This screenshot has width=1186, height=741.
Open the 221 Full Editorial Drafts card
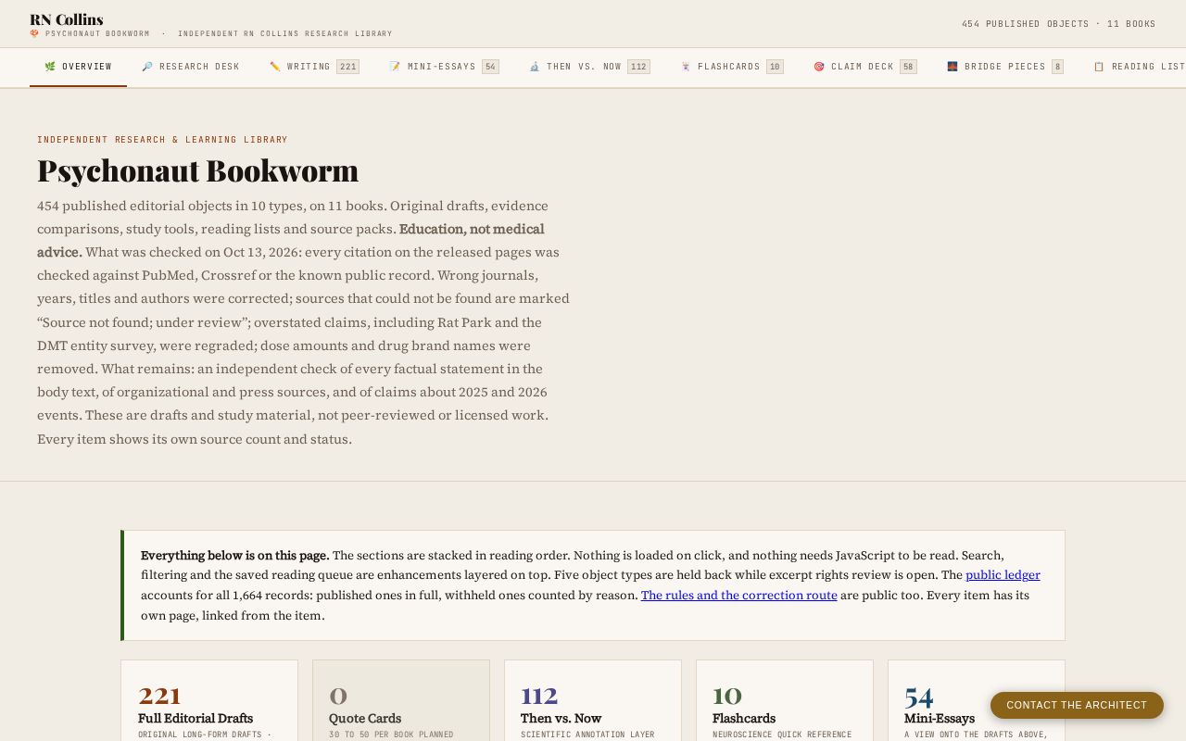209,700
